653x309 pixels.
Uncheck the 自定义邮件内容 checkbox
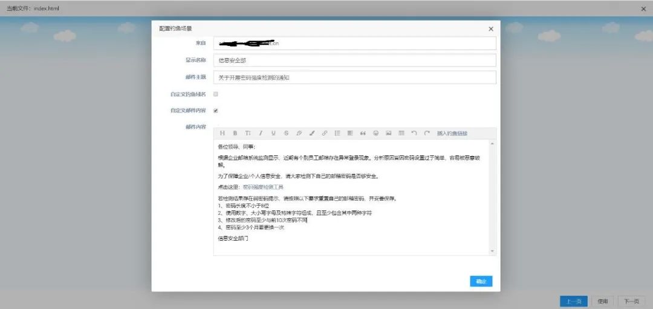click(216, 111)
